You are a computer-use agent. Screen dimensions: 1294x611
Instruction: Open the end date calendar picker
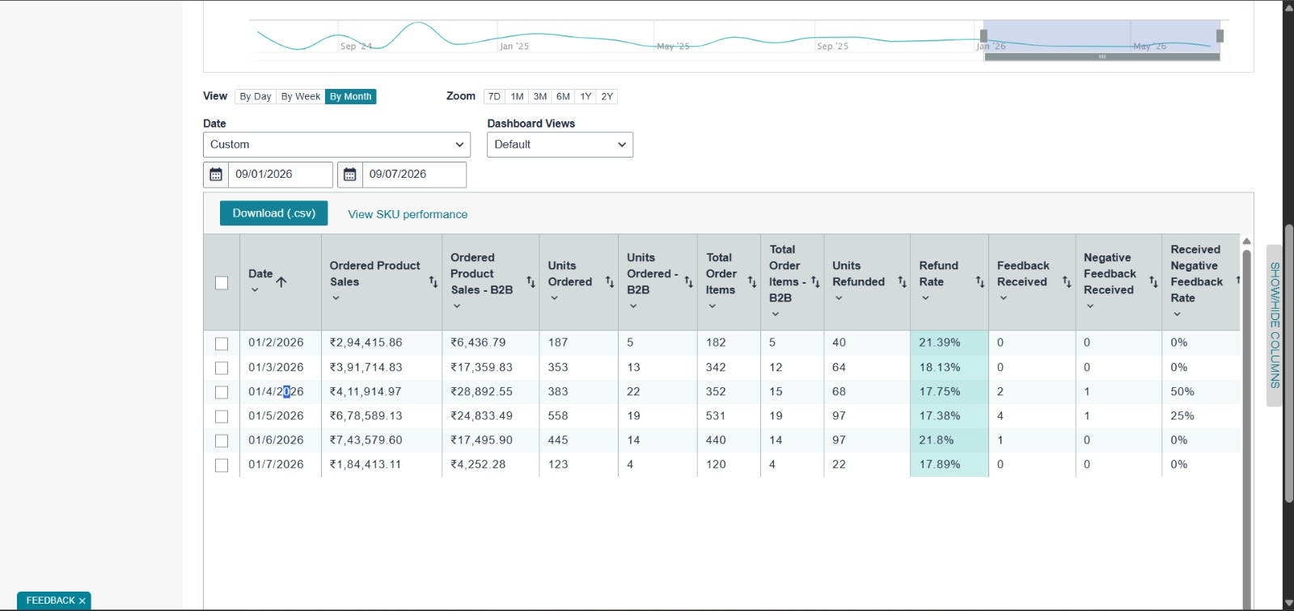tap(350, 175)
